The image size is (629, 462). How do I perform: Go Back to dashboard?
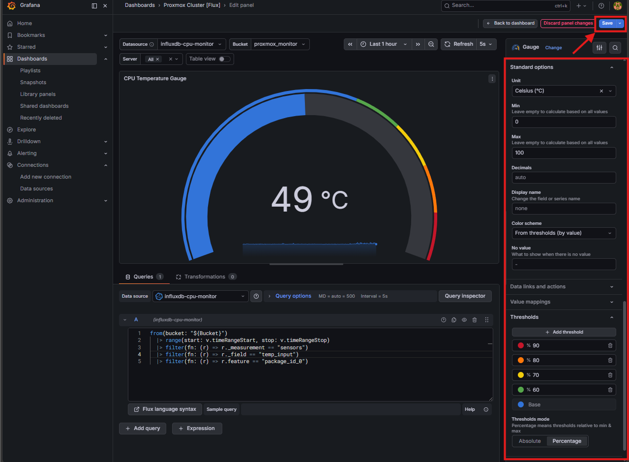coord(510,23)
